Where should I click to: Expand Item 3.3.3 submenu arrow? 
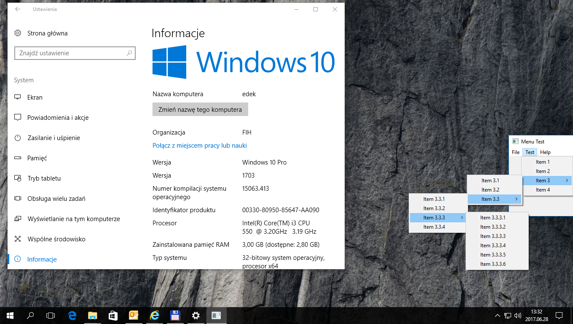[462, 218]
